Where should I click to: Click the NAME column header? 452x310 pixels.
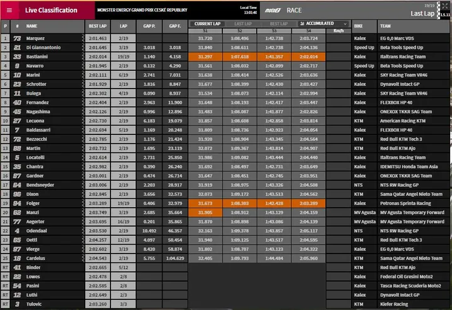32,26
